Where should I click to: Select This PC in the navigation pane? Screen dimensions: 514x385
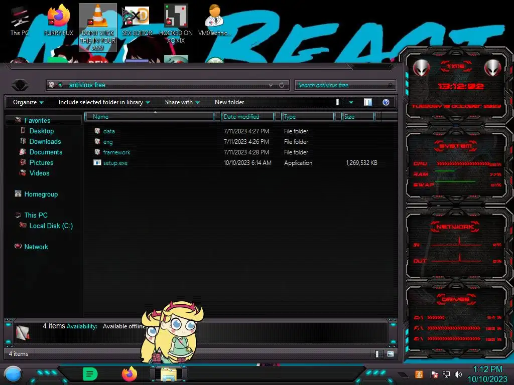(36, 215)
